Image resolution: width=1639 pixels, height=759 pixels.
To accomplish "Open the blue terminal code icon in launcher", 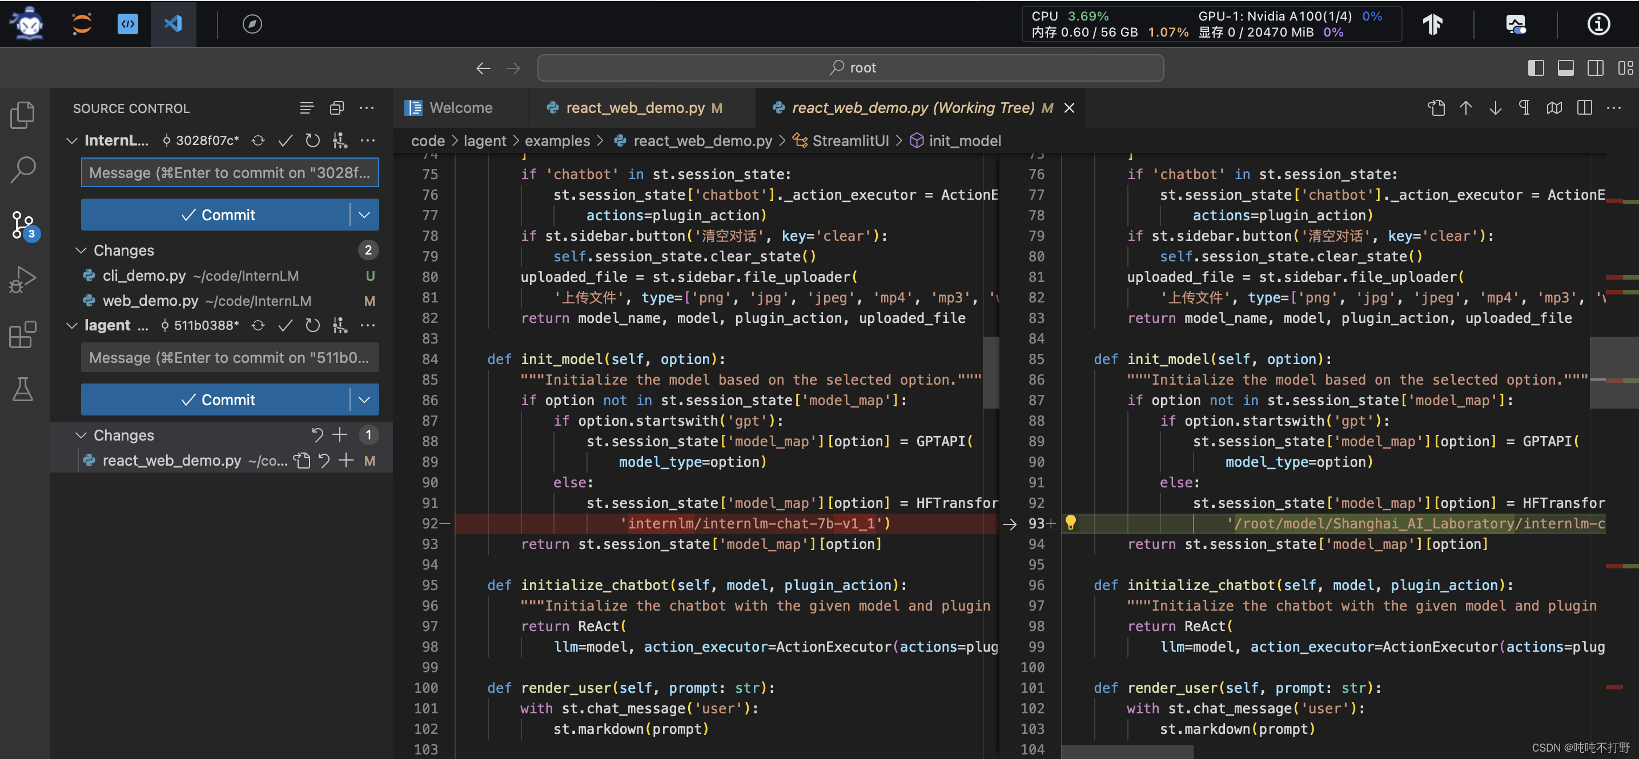I will click(x=128, y=24).
